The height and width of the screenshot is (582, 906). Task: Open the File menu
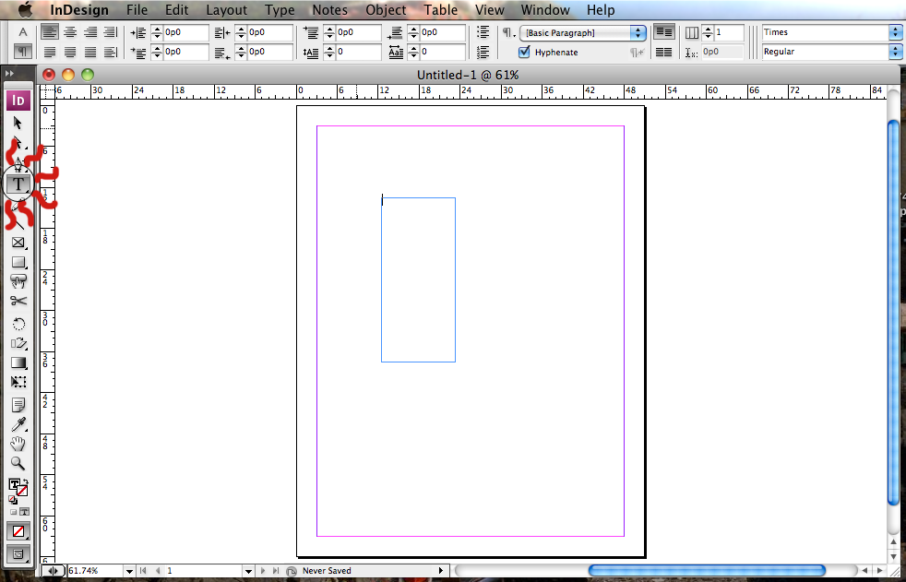[x=137, y=10]
